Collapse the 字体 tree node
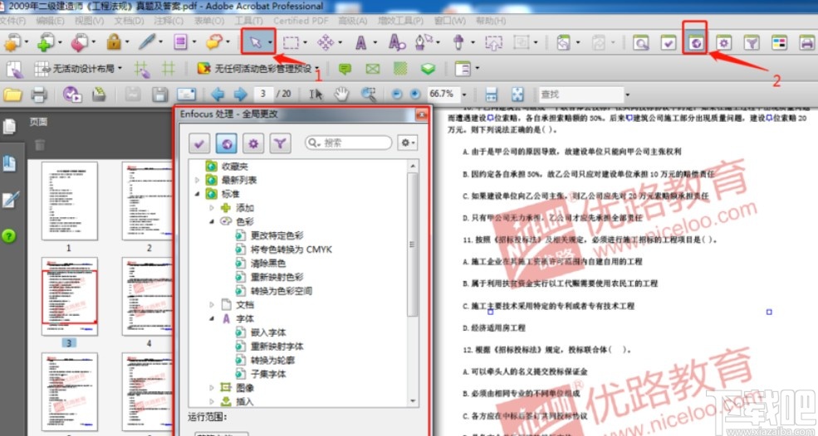 click(x=212, y=318)
